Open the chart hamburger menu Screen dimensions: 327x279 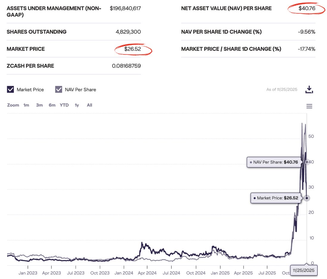tap(309, 106)
